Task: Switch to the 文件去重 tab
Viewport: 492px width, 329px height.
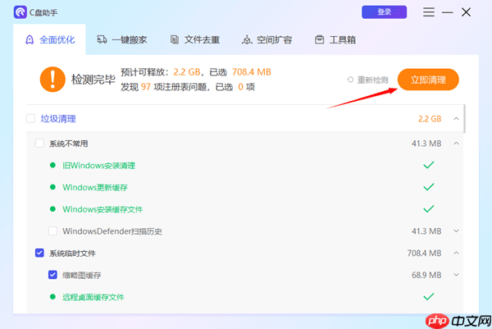Action: tap(195, 39)
